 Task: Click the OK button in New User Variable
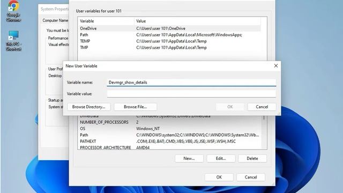[x=230, y=107]
